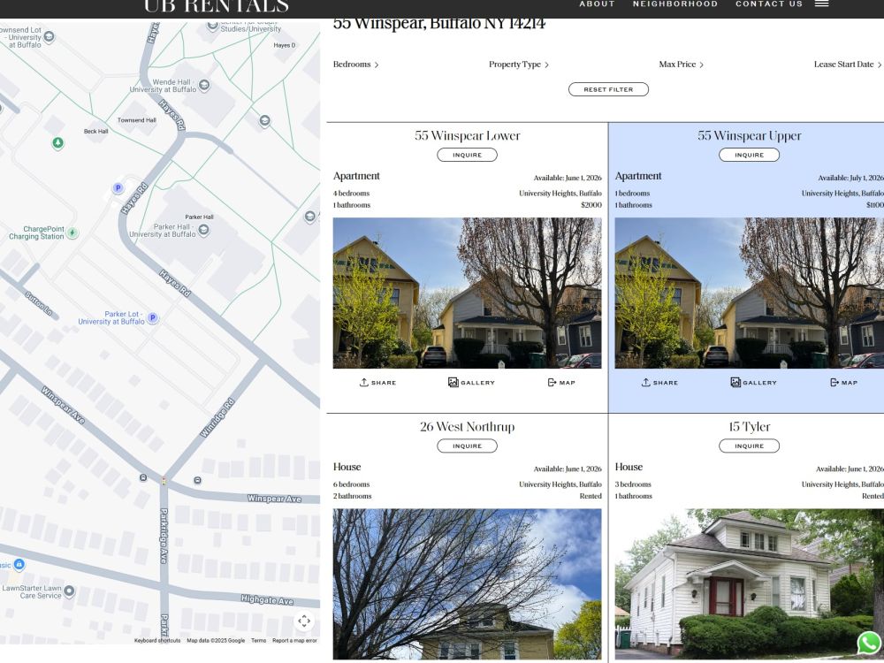Viewport: 884px width, 663px height.
Task: Click Report a map error link
Action: [x=295, y=640]
